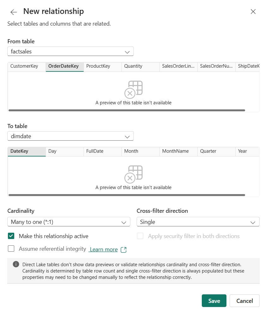Select the Quantity column header
Viewport: 266px width, 313px height.
coord(140,67)
